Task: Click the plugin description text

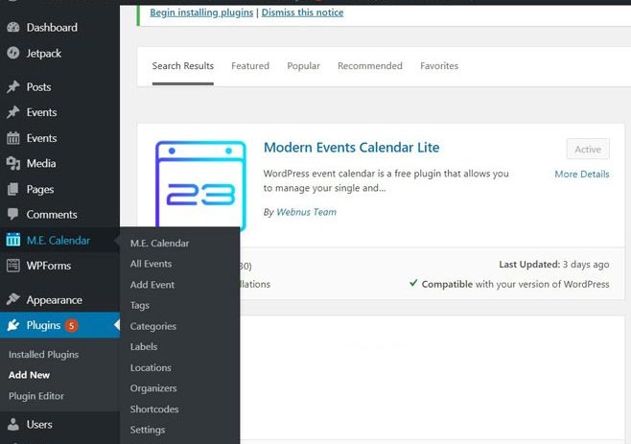Action: tap(386, 180)
